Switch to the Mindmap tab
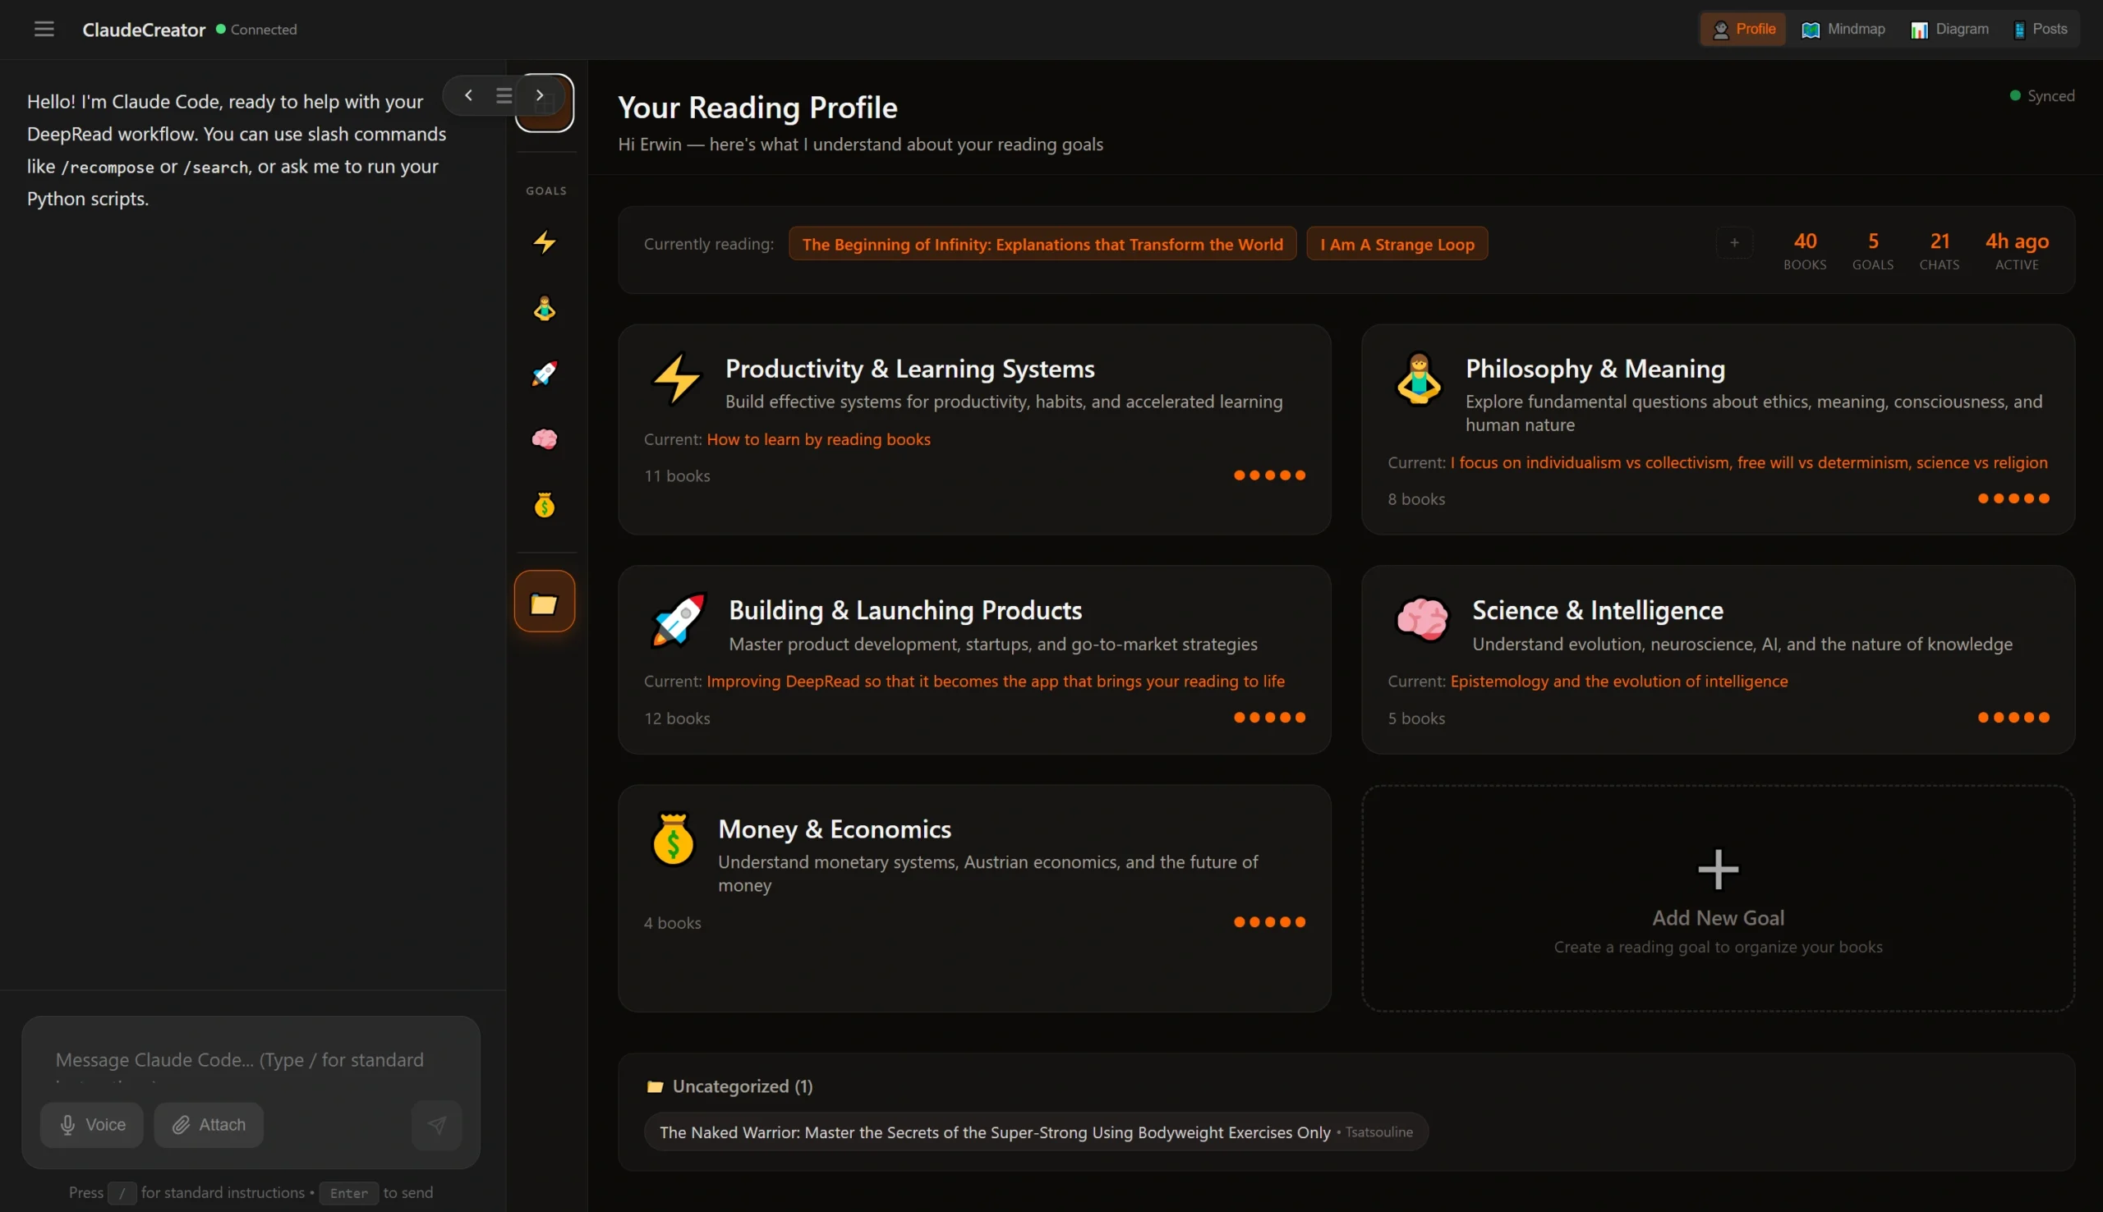The height and width of the screenshot is (1212, 2103). [1843, 29]
